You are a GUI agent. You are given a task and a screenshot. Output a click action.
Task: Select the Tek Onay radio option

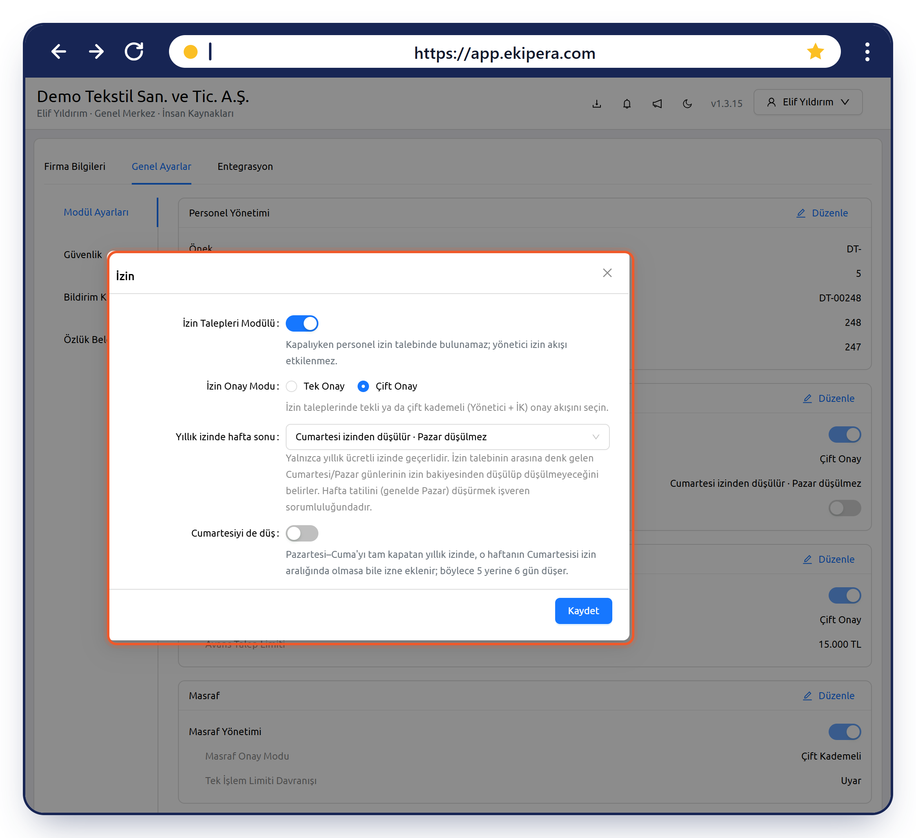[315, 386]
